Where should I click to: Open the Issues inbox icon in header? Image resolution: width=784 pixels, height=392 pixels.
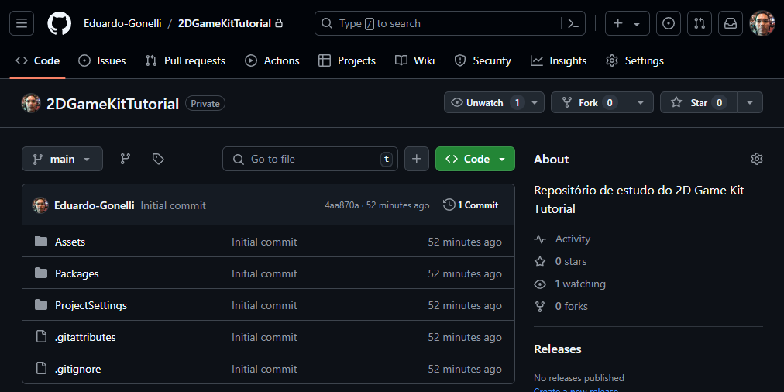click(669, 23)
